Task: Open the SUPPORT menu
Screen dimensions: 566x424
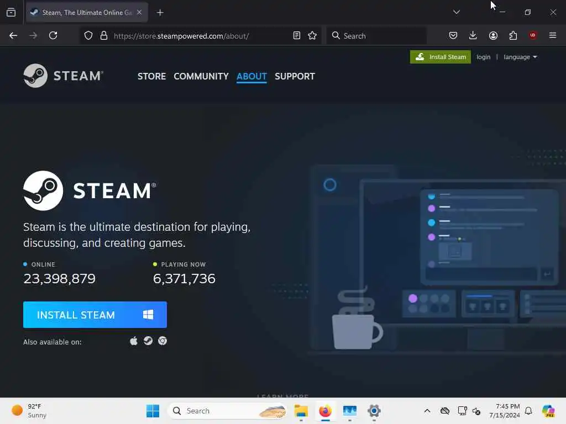Action: click(295, 76)
